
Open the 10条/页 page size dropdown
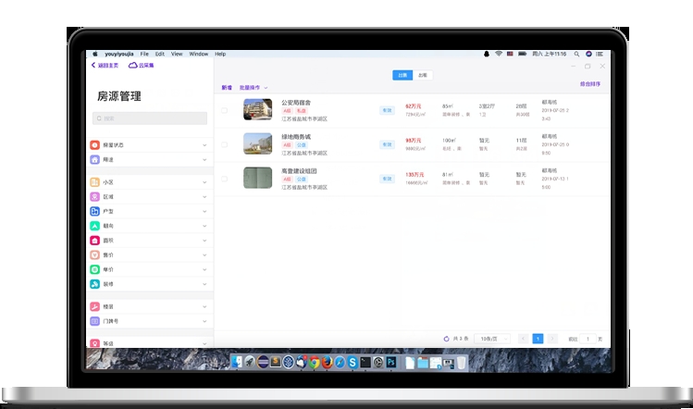click(491, 339)
